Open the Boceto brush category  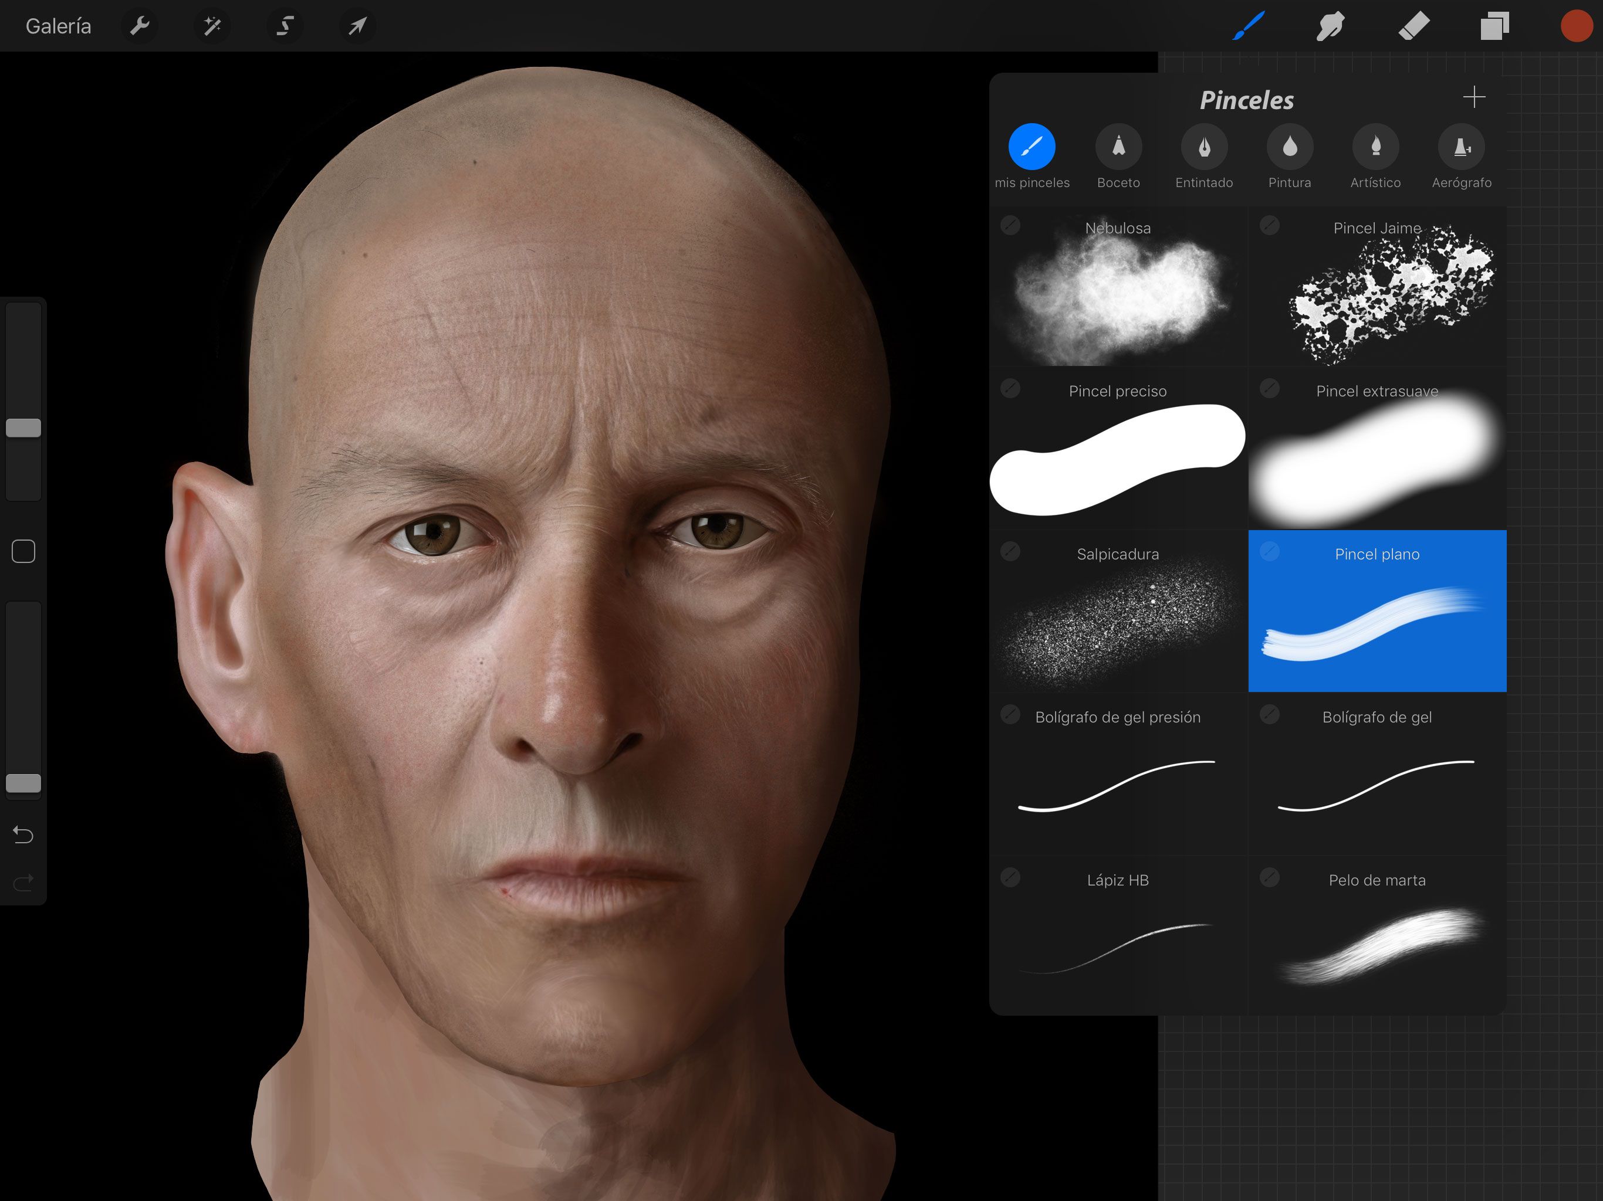pos(1118,157)
